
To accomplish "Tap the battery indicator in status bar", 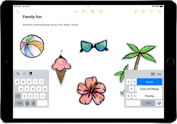I will [162, 7].
